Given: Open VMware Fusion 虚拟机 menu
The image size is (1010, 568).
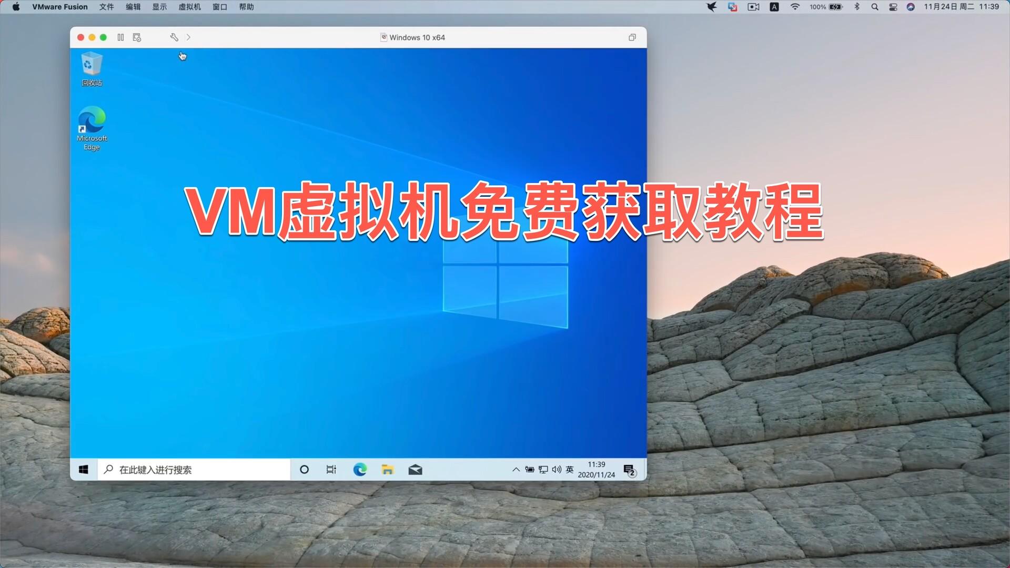Looking at the screenshot, I should 189,7.
